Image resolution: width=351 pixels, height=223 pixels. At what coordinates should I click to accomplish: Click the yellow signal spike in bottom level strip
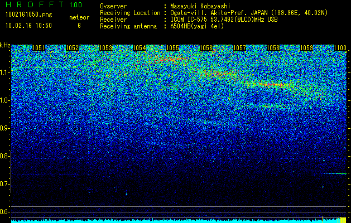pos(323,219)
